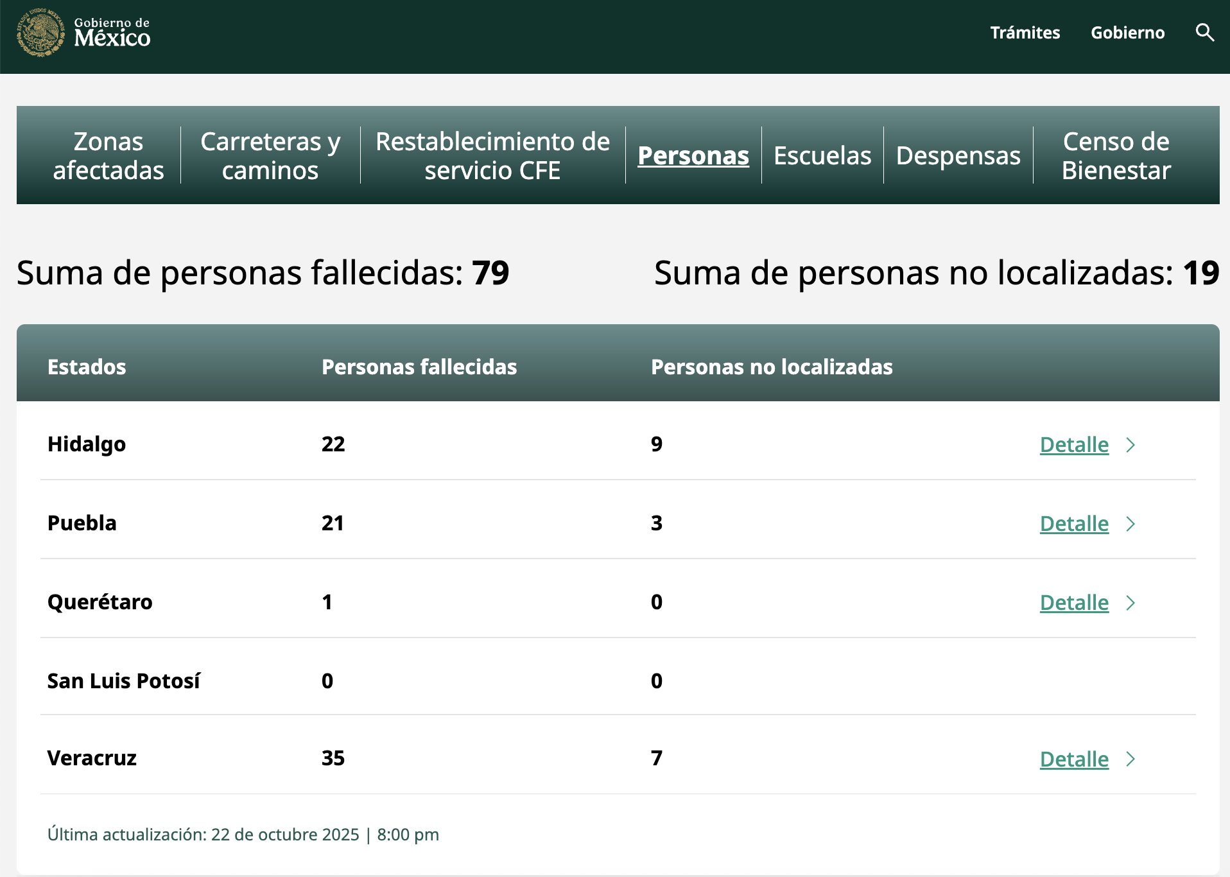Open Detalle link for Puebla
This screenshot has height=877, width=1230.
[x=1074, y=524]
